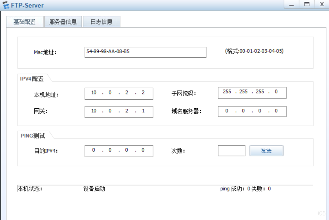Click last octet of 目的IPV4
Viewport: 329px width, 220px height.
(x=143, y=150)
